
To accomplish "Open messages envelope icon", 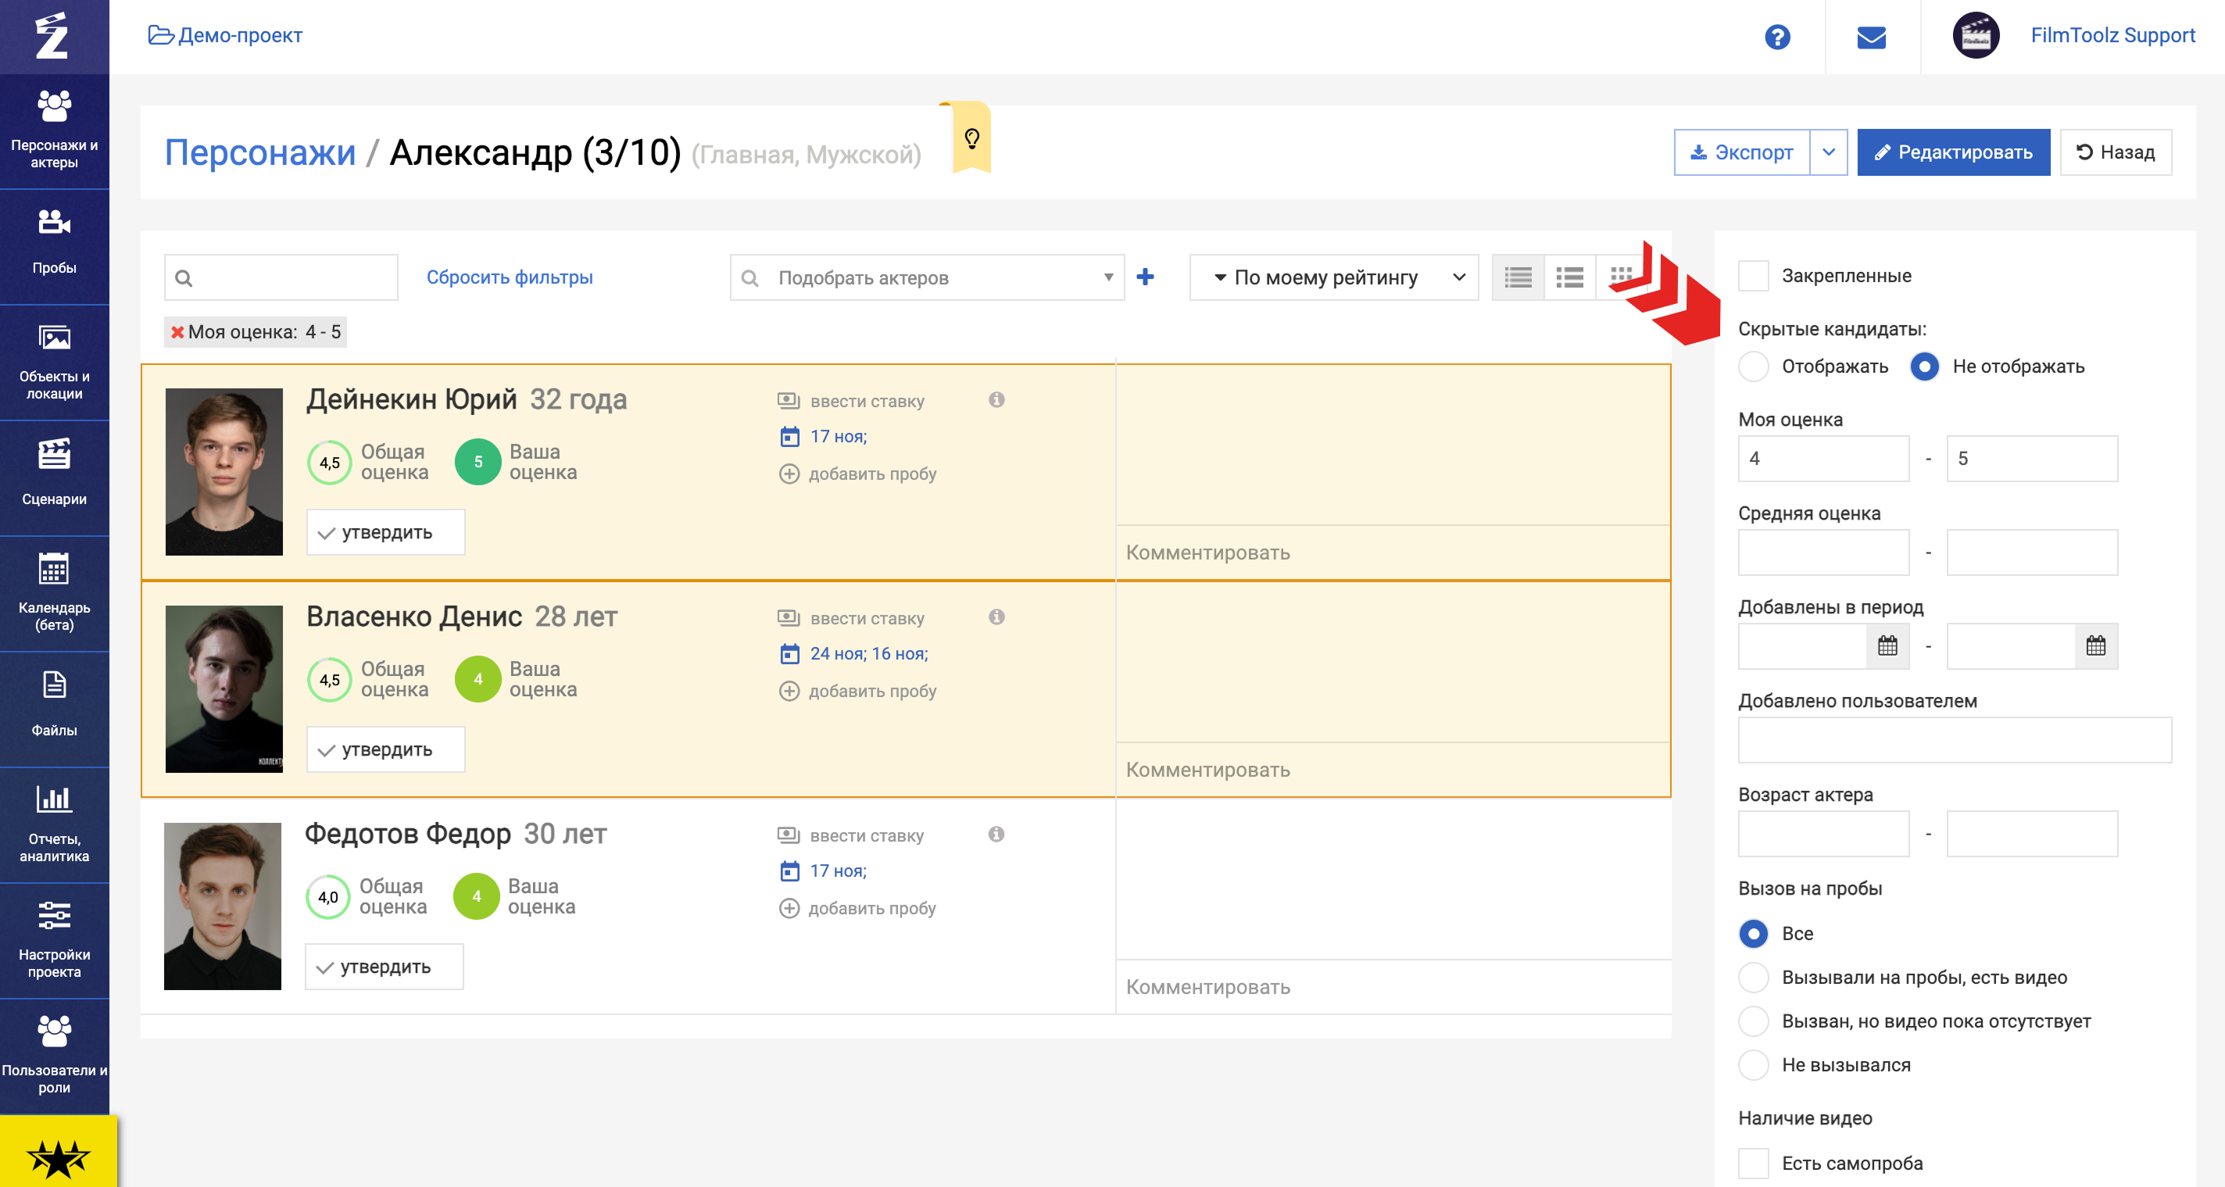I will click(x=1871, y=36).
